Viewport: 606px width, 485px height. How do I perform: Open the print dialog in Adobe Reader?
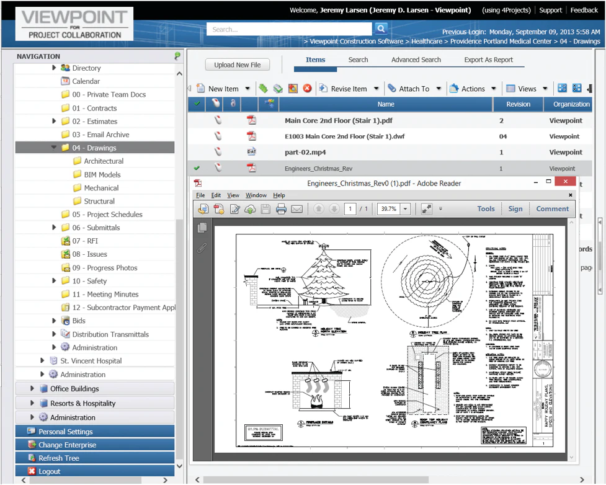point(280,209)
